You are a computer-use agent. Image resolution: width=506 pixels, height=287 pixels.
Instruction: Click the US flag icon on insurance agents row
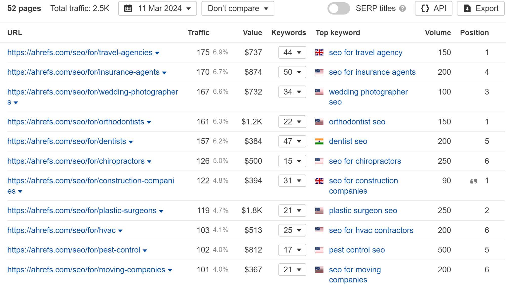click(319, 72)
